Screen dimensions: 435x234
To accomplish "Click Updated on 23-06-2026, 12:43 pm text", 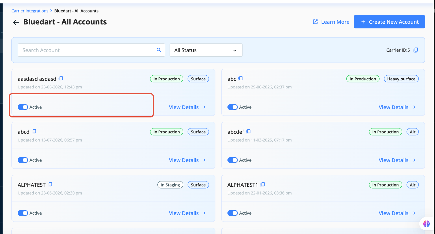I will (50, 87).
